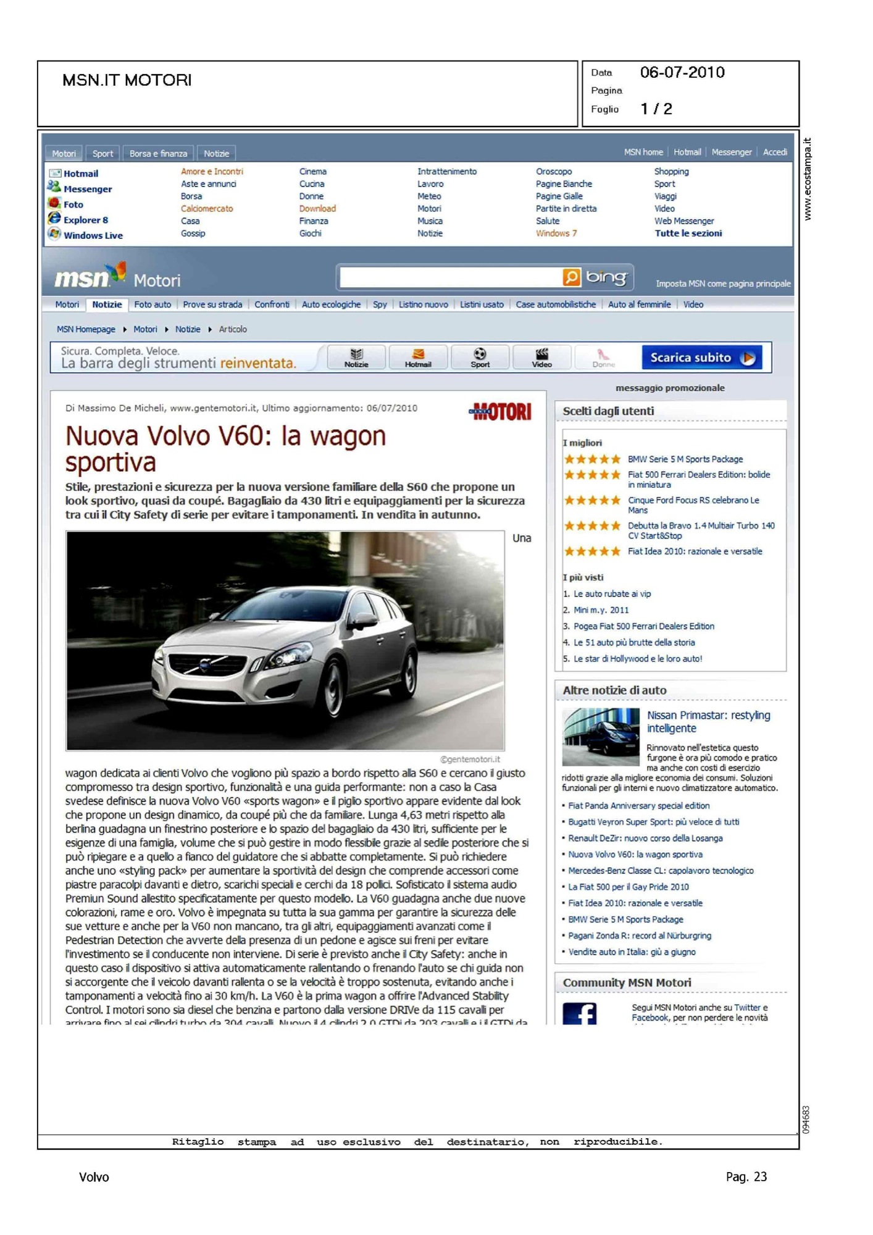Open Le auto rubate ai vip link
873x1235 pixels.
(612, 593)
